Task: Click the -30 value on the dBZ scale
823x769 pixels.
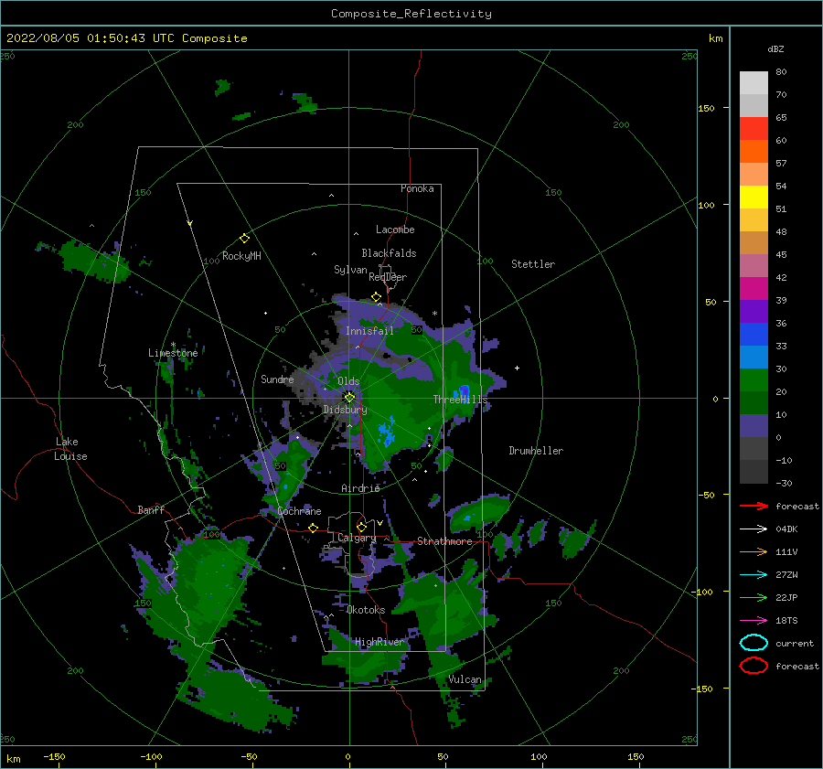Action: (x=784, y=483)
